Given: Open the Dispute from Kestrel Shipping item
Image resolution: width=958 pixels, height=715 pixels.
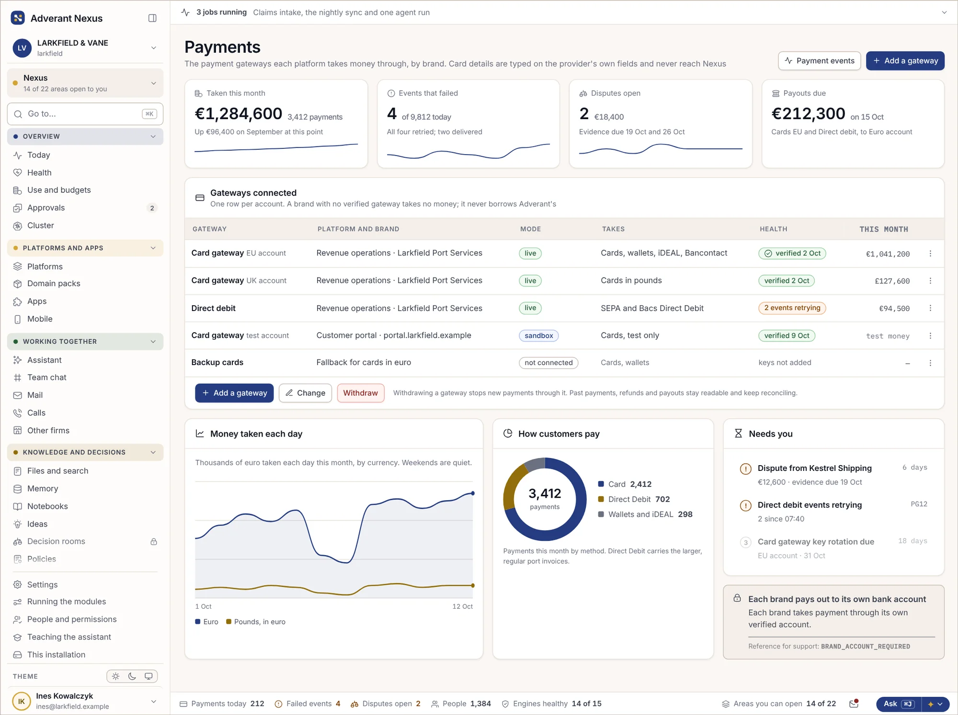Looking at the screenshot, I should click(833, 475).
